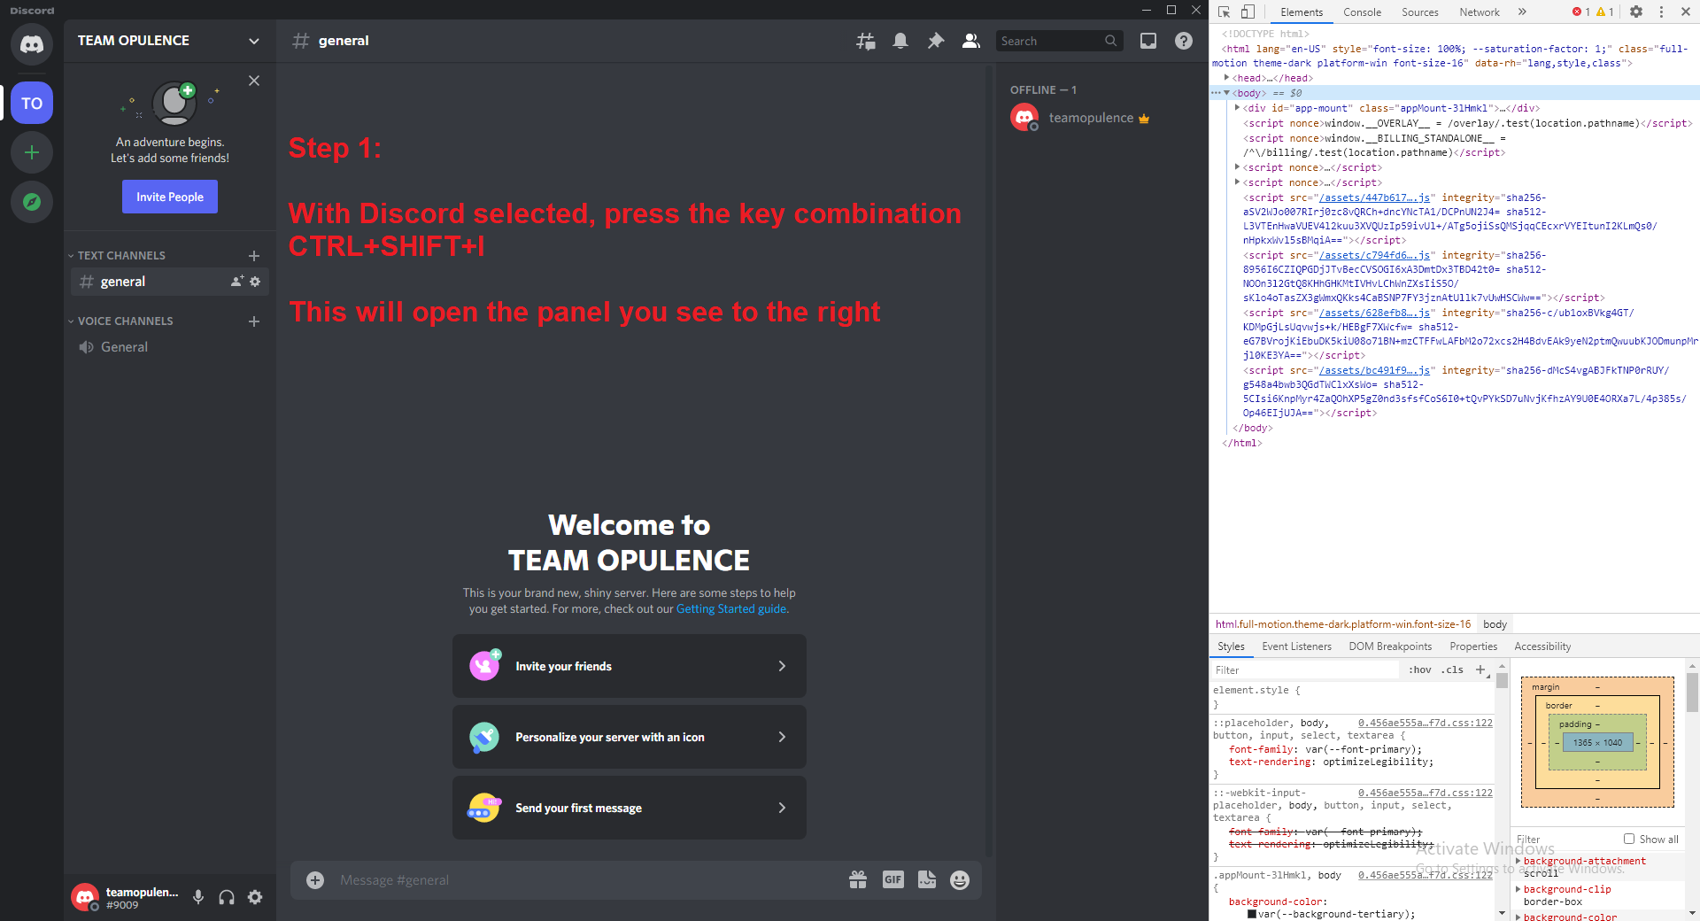Click Invite your friends card
The width and height of the screenshot is (1700, 921).
coord(630,666)
